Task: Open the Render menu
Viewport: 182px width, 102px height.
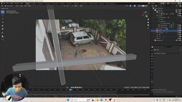Action: [x=12, y=3]
